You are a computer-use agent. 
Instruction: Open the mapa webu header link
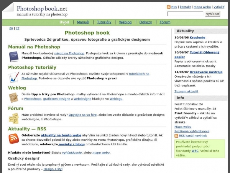click(x=202, y=7)
